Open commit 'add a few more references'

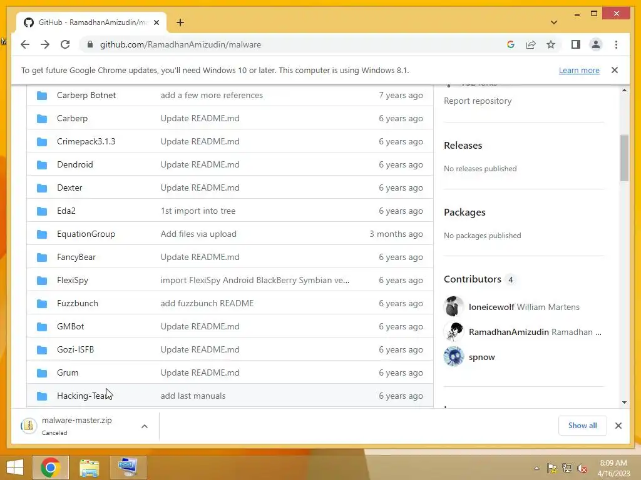(x=212, y=95)
